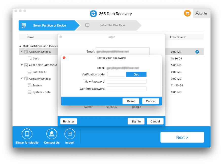Viewport: 223px width, 164px height.
Task: Collapse the APPLE SSD AP0256M node
Action: 22,65
